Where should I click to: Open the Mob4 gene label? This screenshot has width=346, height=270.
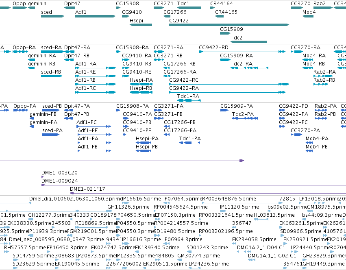tap(309, 12)
